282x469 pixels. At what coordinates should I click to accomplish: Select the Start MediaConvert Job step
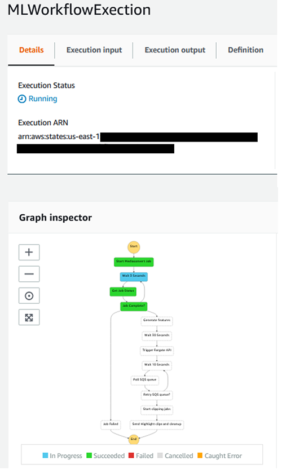pyautogui.click(x=134, y=262)
